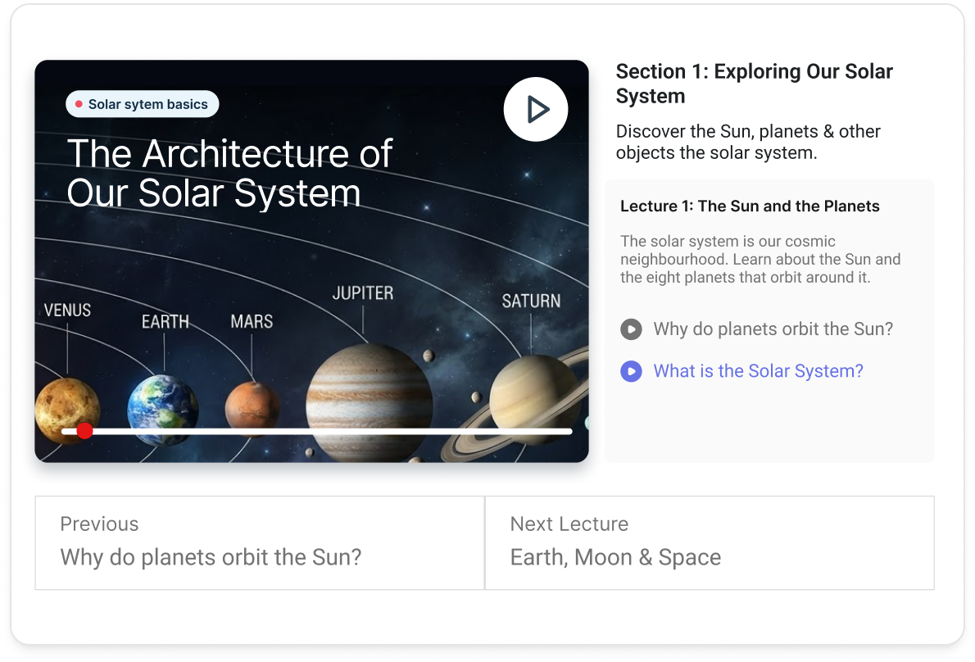This screenshot has height=662, width=975.
Task: Click the 'Lecture 1: The Sun and the Planets' heading
Action: coord(750,206)
